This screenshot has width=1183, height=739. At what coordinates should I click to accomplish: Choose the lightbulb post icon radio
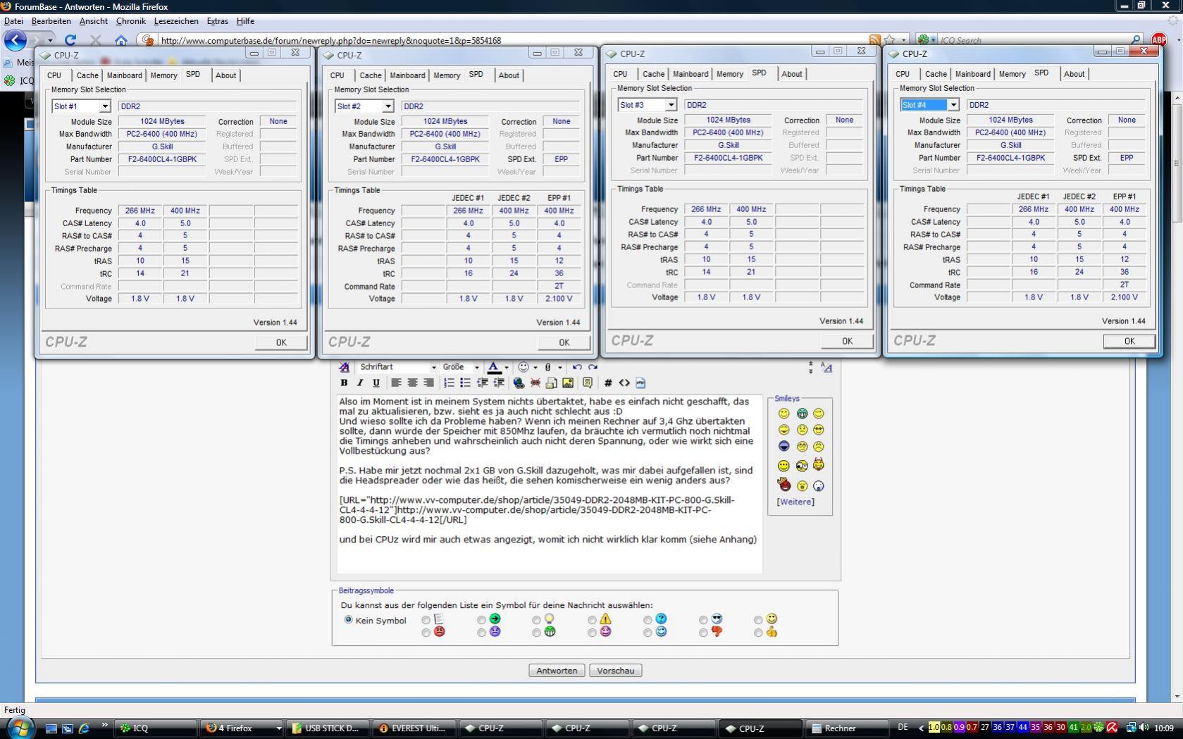[x=536, y=620]
